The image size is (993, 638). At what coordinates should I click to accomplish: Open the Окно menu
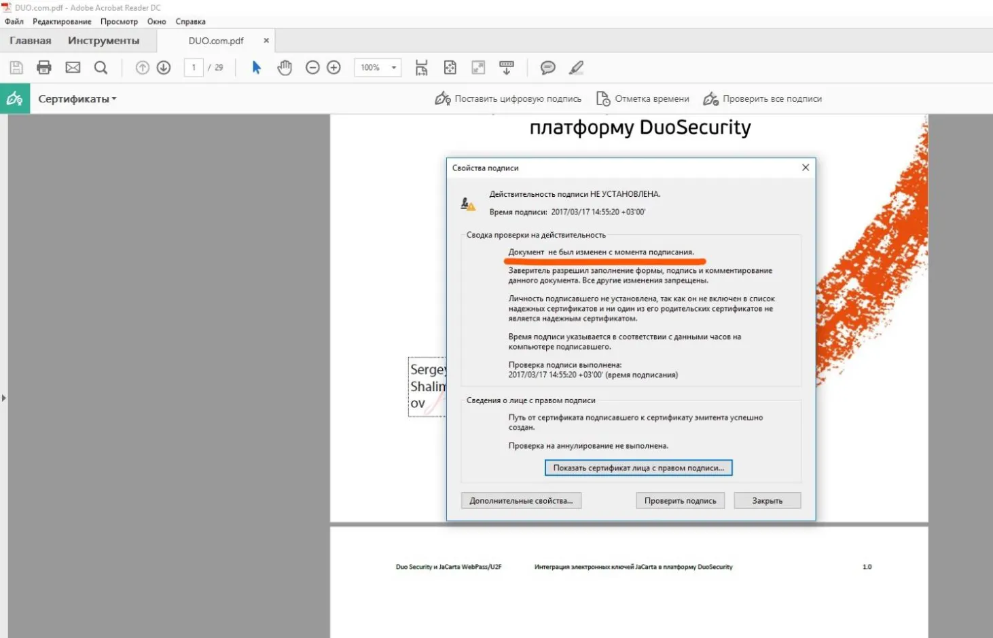point(157,21)
